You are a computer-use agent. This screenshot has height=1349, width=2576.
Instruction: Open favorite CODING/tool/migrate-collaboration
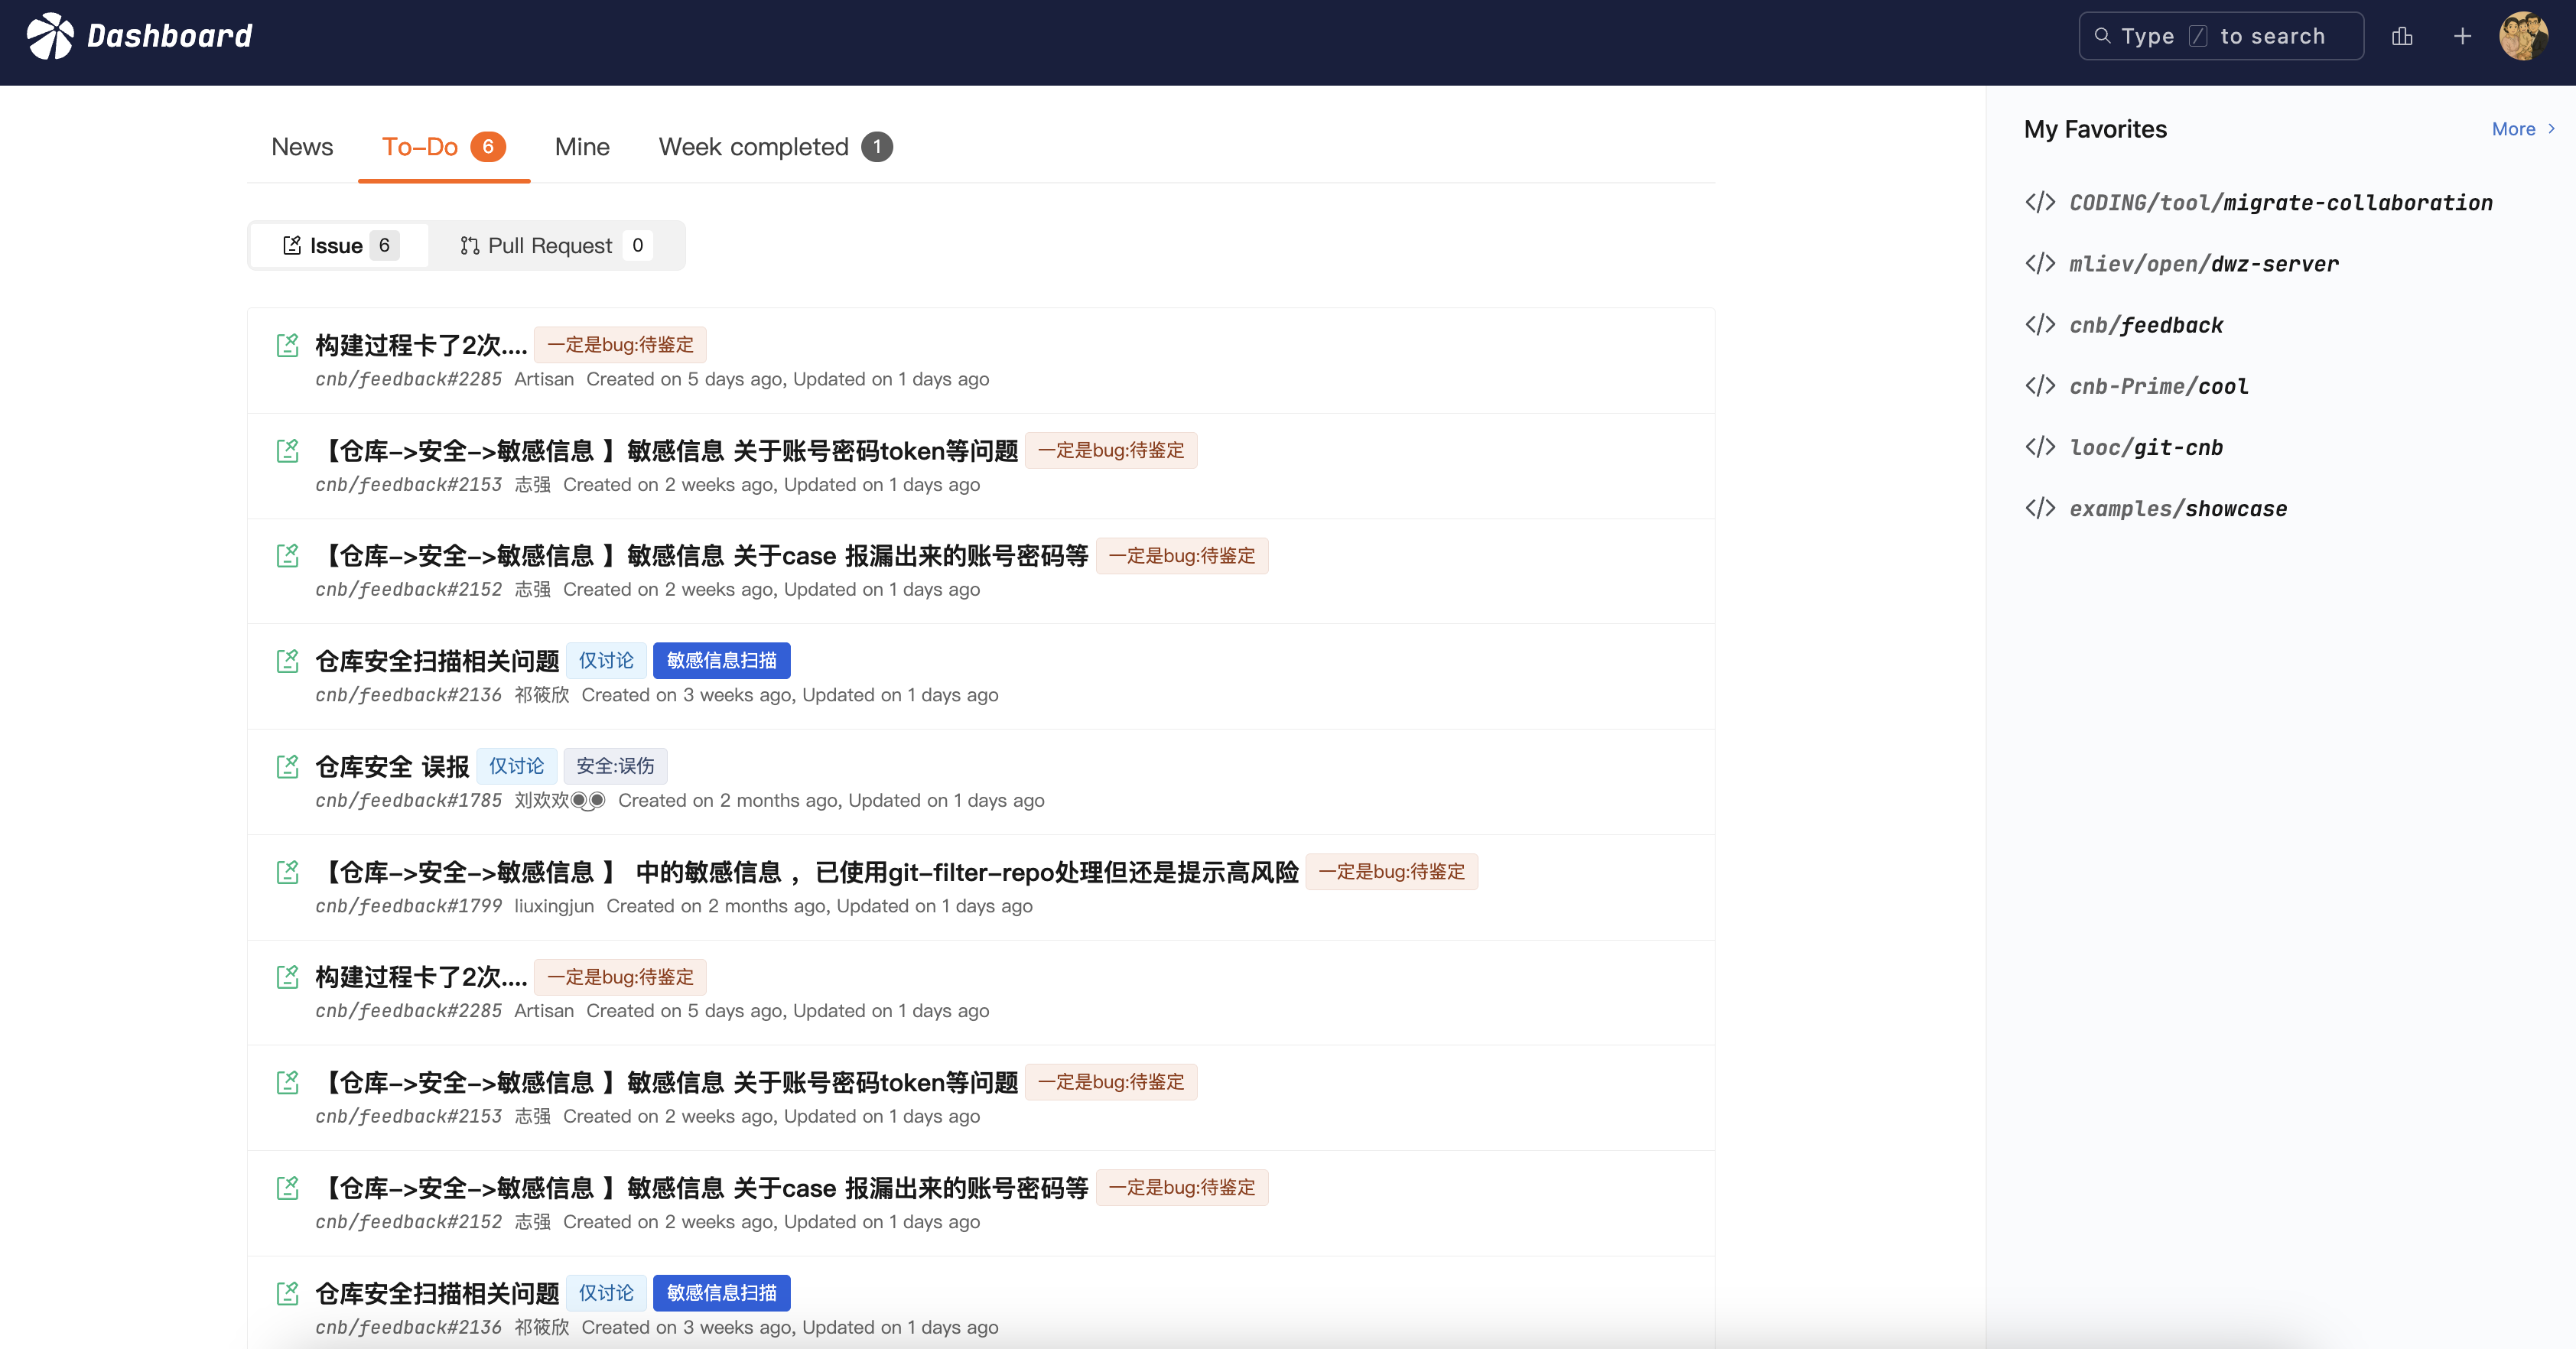point(2280,203)
